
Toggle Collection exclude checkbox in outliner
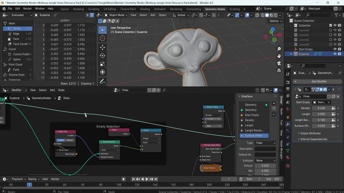coord(331,25)
